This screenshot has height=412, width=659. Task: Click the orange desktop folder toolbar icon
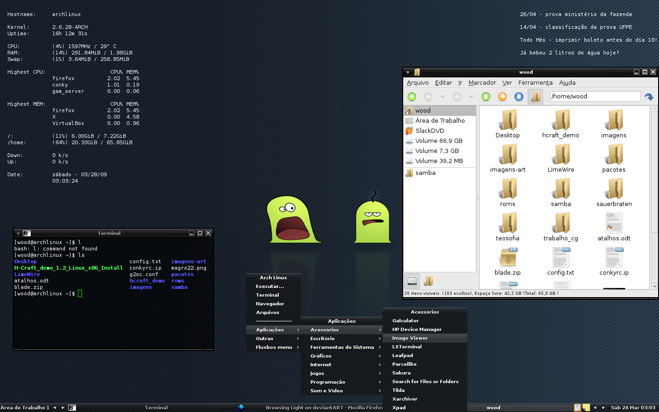click(502, 97)
